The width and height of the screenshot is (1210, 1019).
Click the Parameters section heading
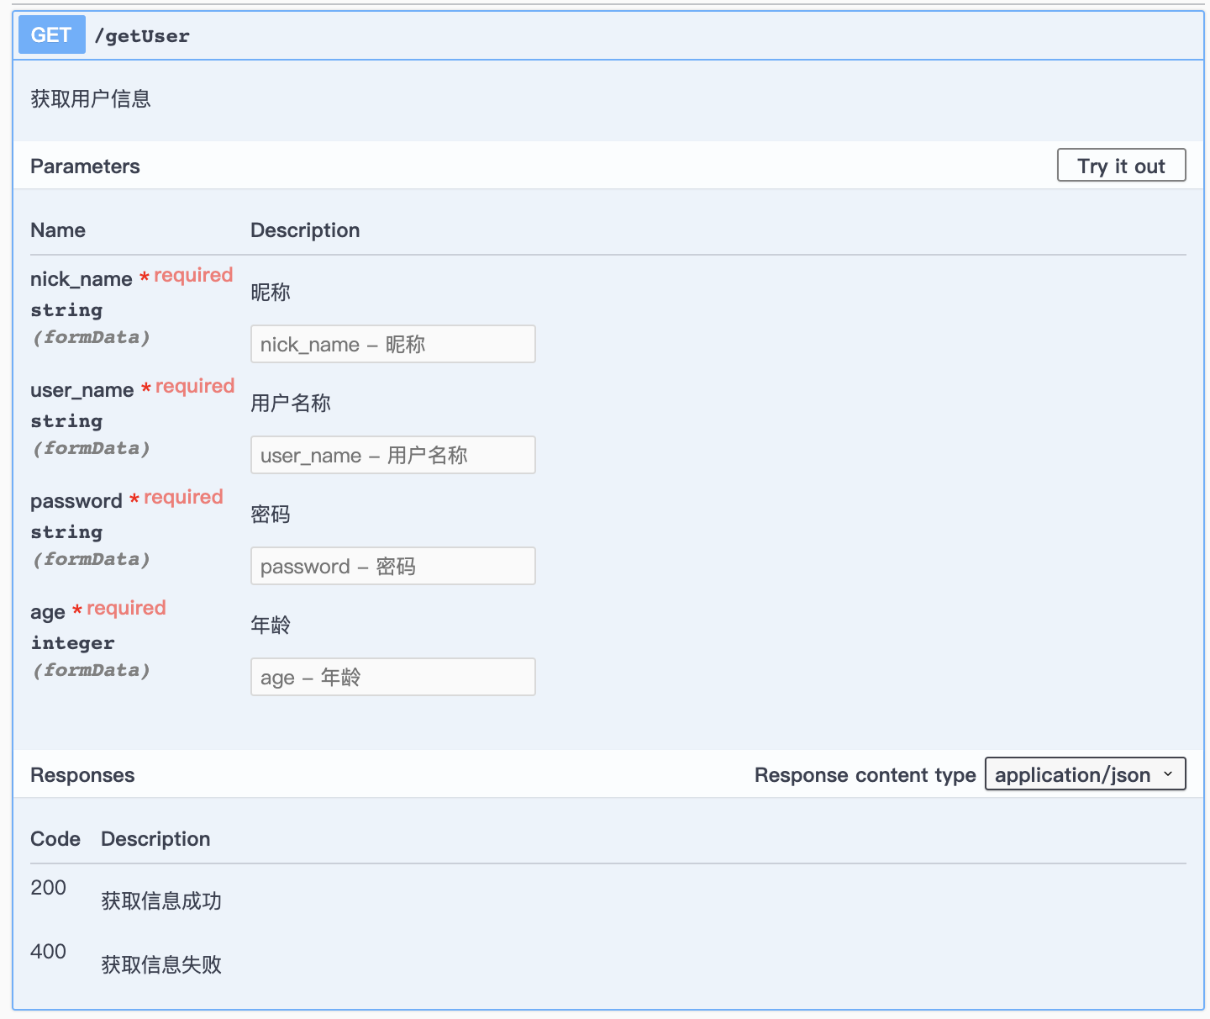pyautogui.click(x=85, y=166)
